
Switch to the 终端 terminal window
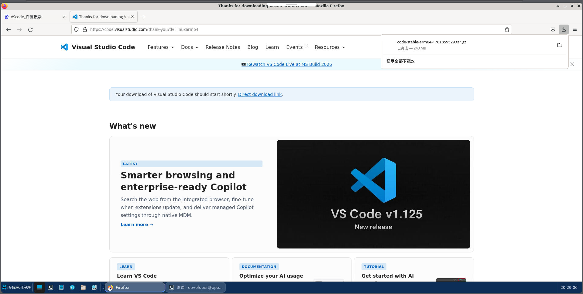point(196,287)
